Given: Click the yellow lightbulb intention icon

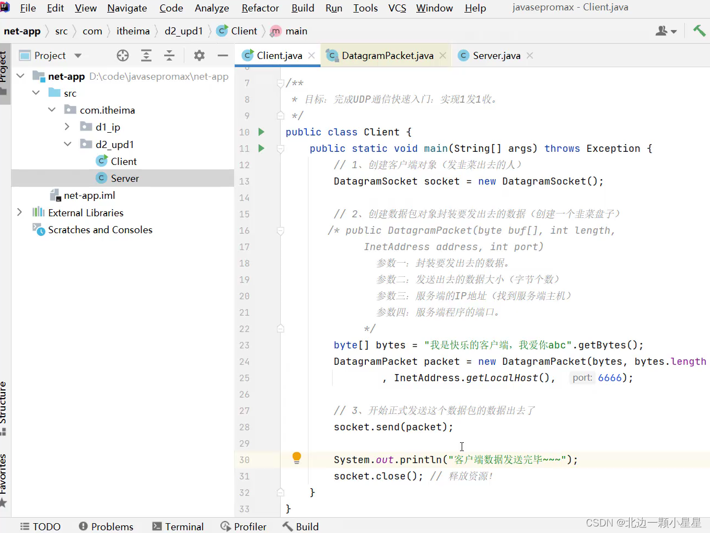Looking at the screenshot, I should [x=296, y=458].
